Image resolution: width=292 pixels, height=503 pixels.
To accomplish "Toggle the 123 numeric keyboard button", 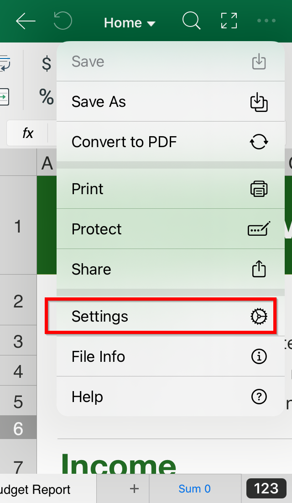I will [266, 488].
